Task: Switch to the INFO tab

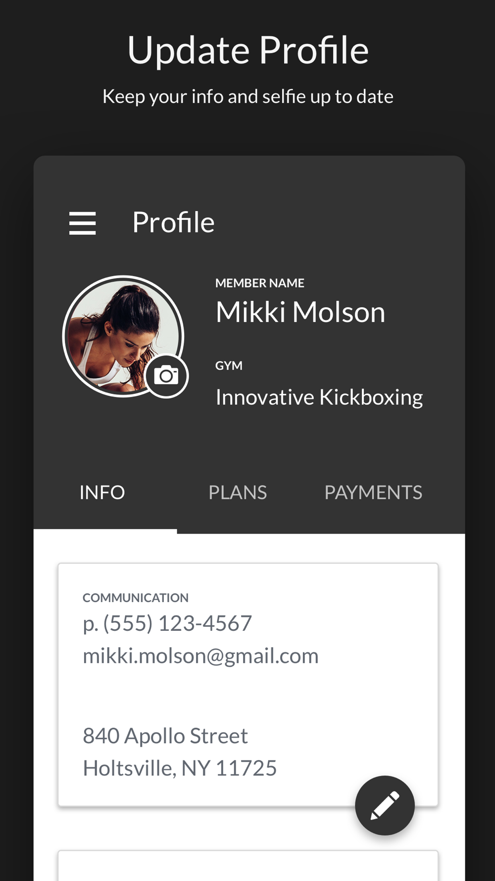Action: [x=102, y=493]
